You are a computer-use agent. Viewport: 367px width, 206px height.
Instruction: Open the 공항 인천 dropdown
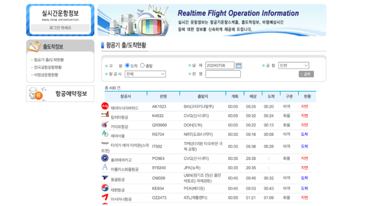(294, 66)
